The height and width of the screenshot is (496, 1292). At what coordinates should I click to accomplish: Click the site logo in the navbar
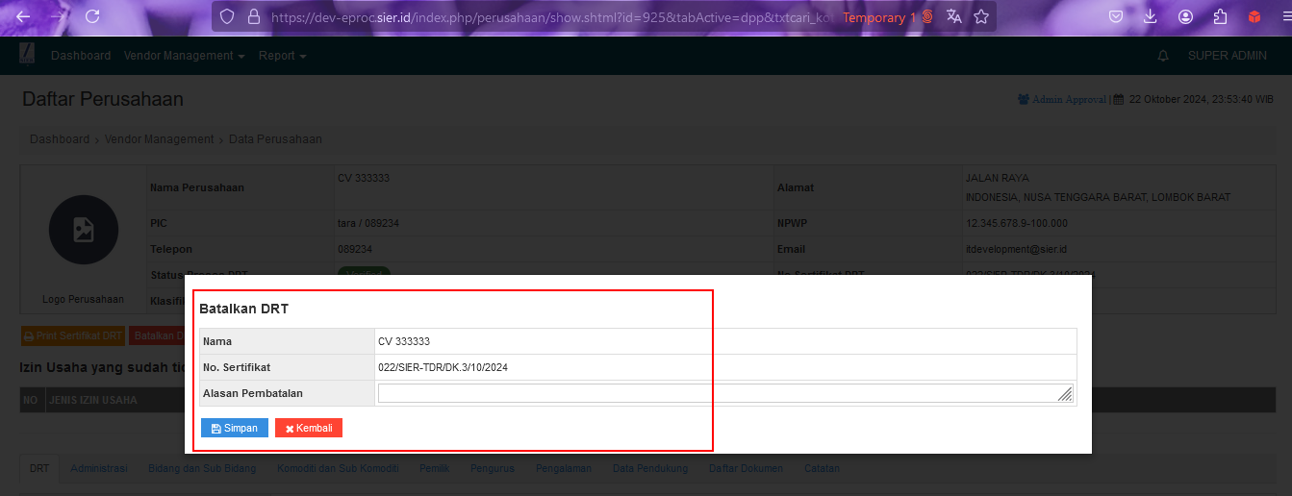[x=27, y=55]
